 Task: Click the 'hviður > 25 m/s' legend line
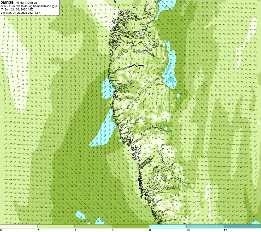pos(29,6)
